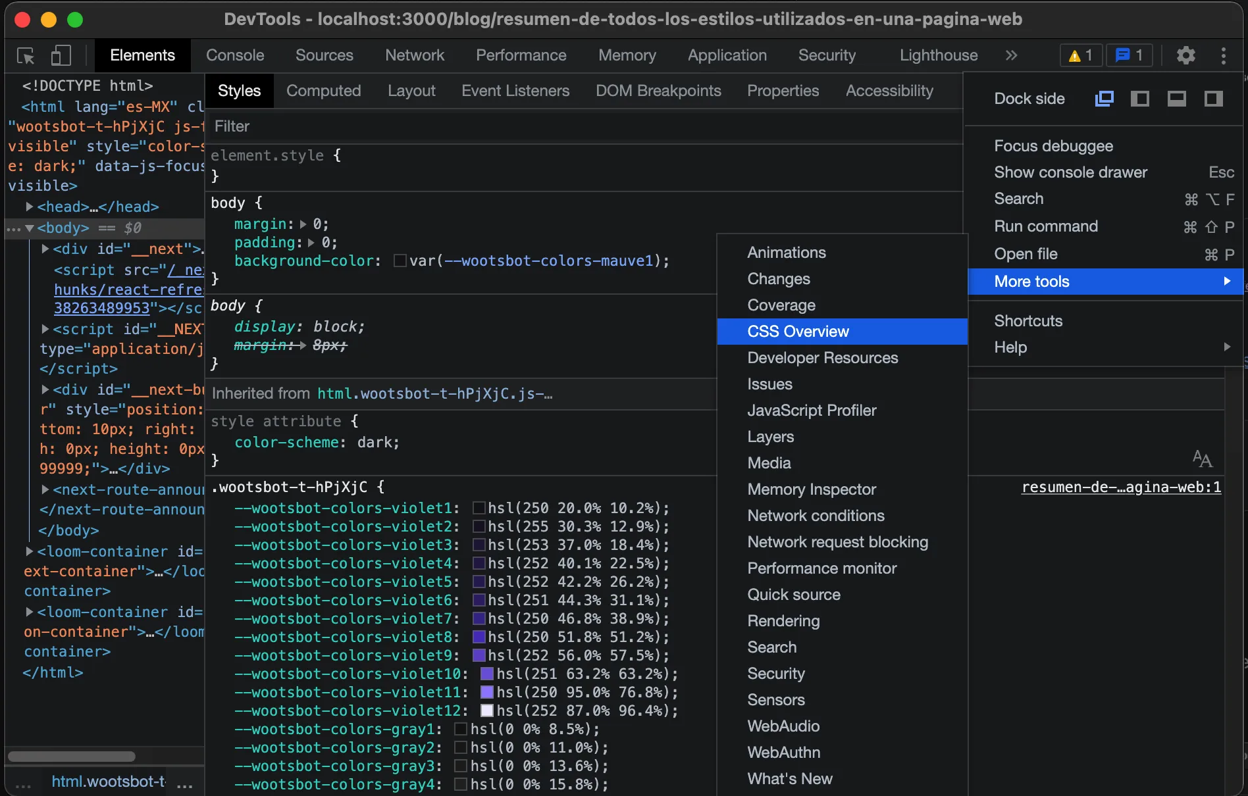Screen dimensions: 1248x796
Task: Click the yellow warnings badge
Action: coord(1080,55)
